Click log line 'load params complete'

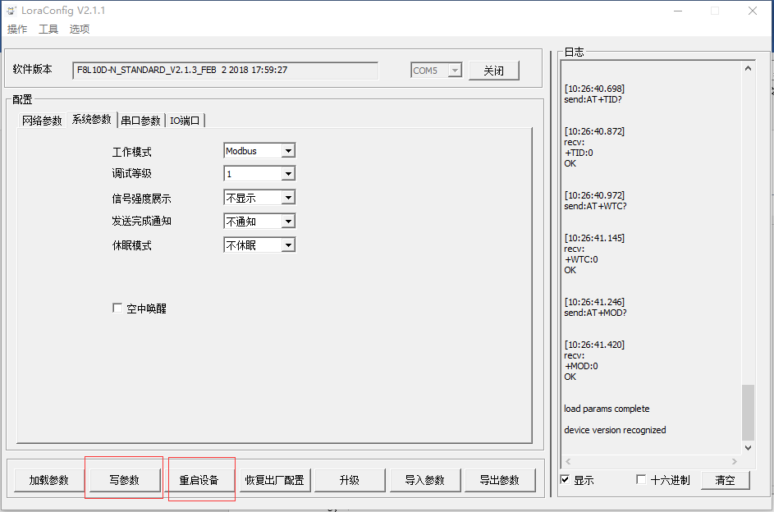[607, 409]
